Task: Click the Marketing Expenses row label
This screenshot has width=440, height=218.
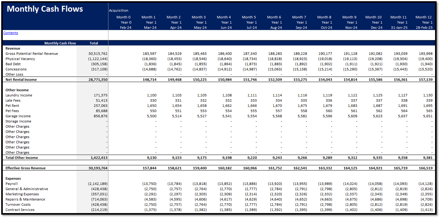Action: click(x=22, y=194)
